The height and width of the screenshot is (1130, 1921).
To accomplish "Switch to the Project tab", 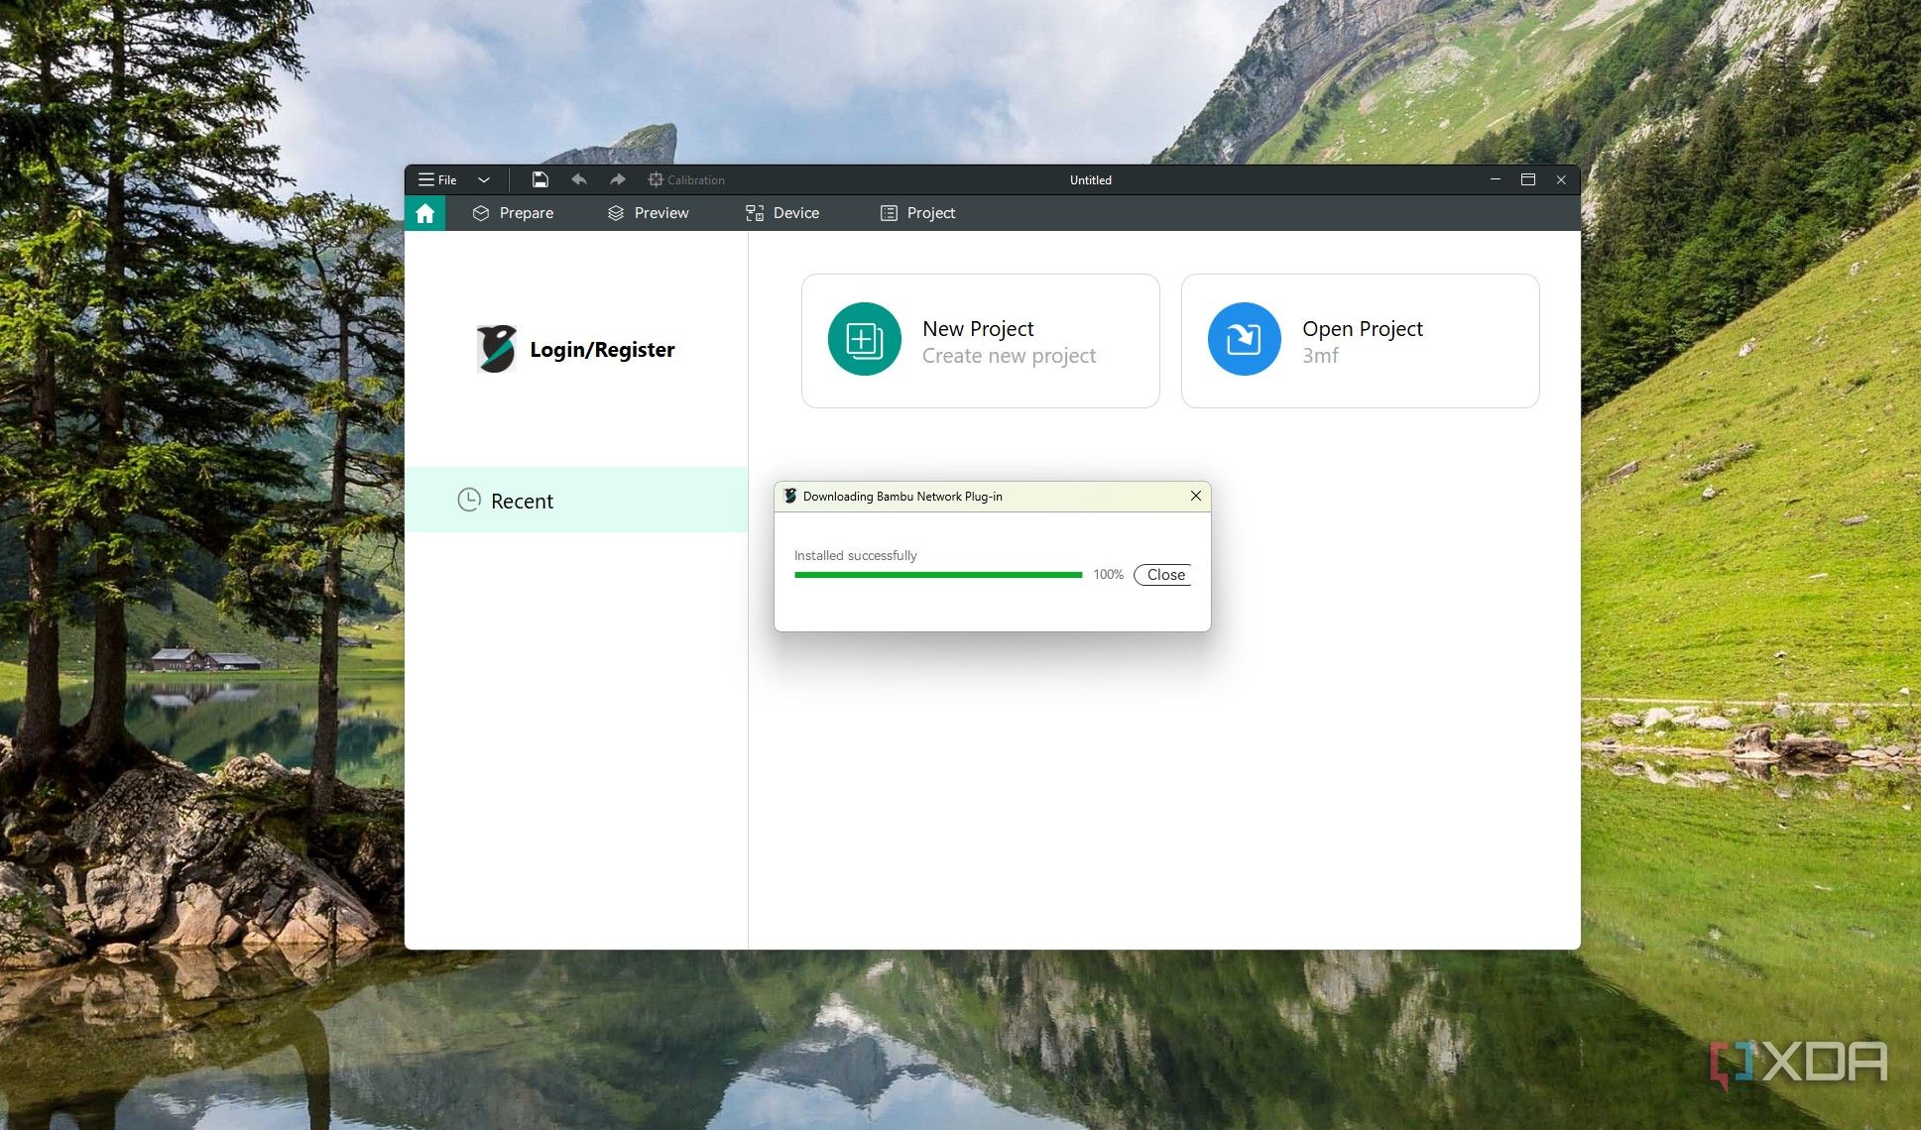I will click(917, 213).
